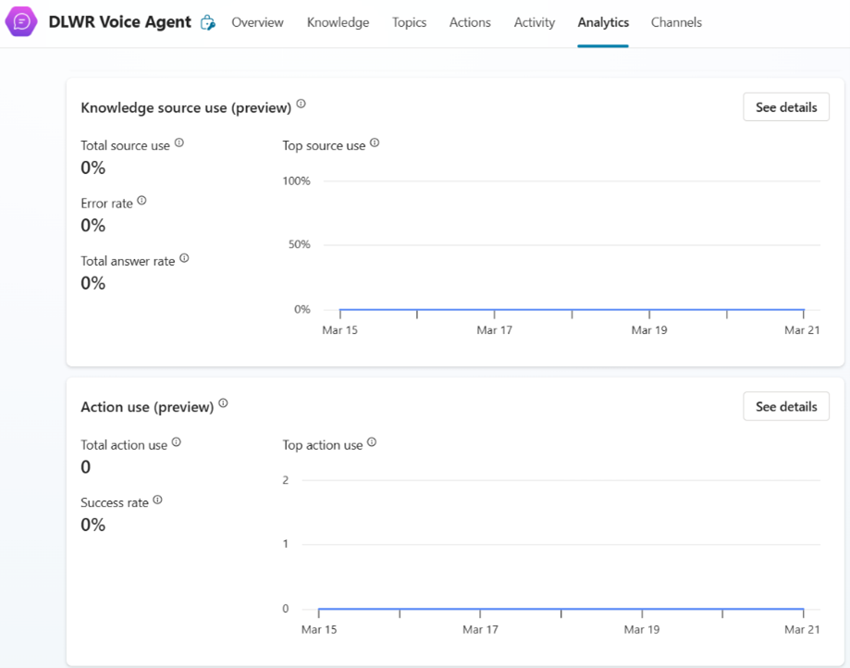This screenshot has height=668, width=850.
Task: Click info icon beside Total source use
Action: click(x=179, y=143)
